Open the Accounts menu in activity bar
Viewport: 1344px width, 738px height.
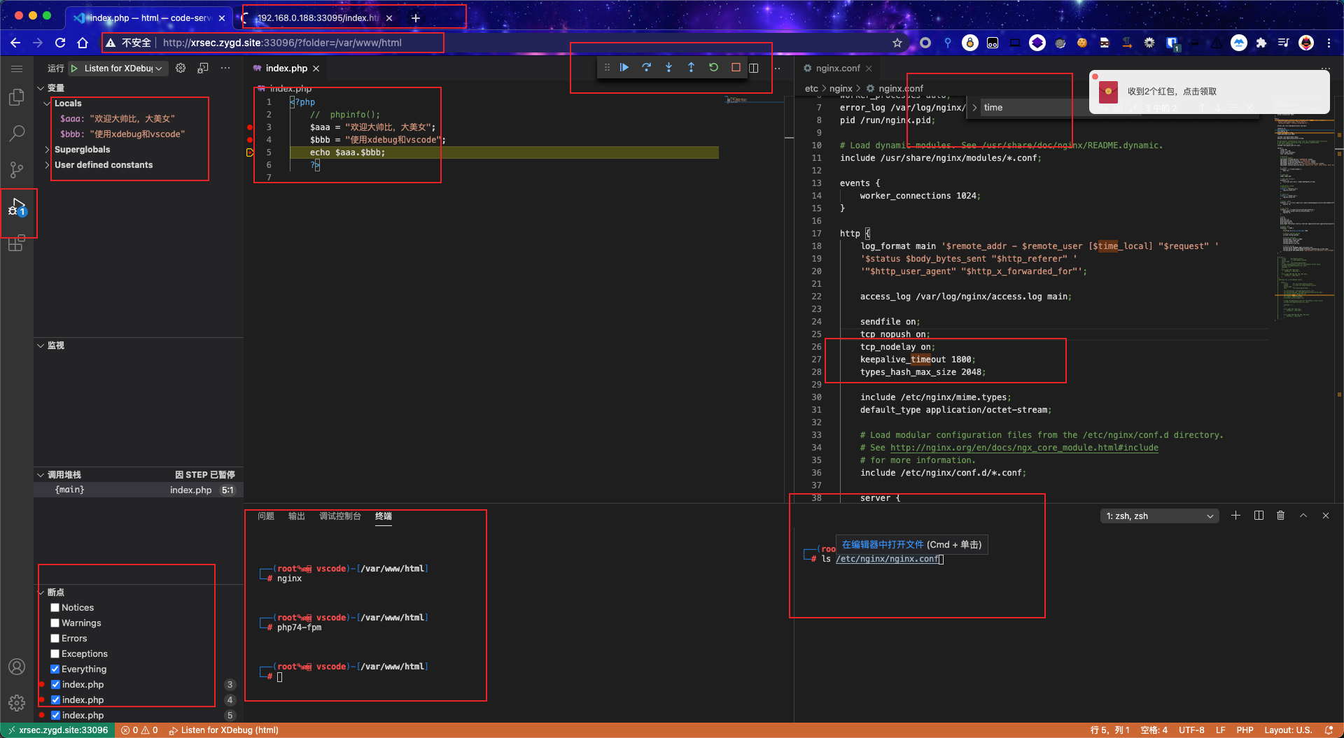(x=17, y=667)
